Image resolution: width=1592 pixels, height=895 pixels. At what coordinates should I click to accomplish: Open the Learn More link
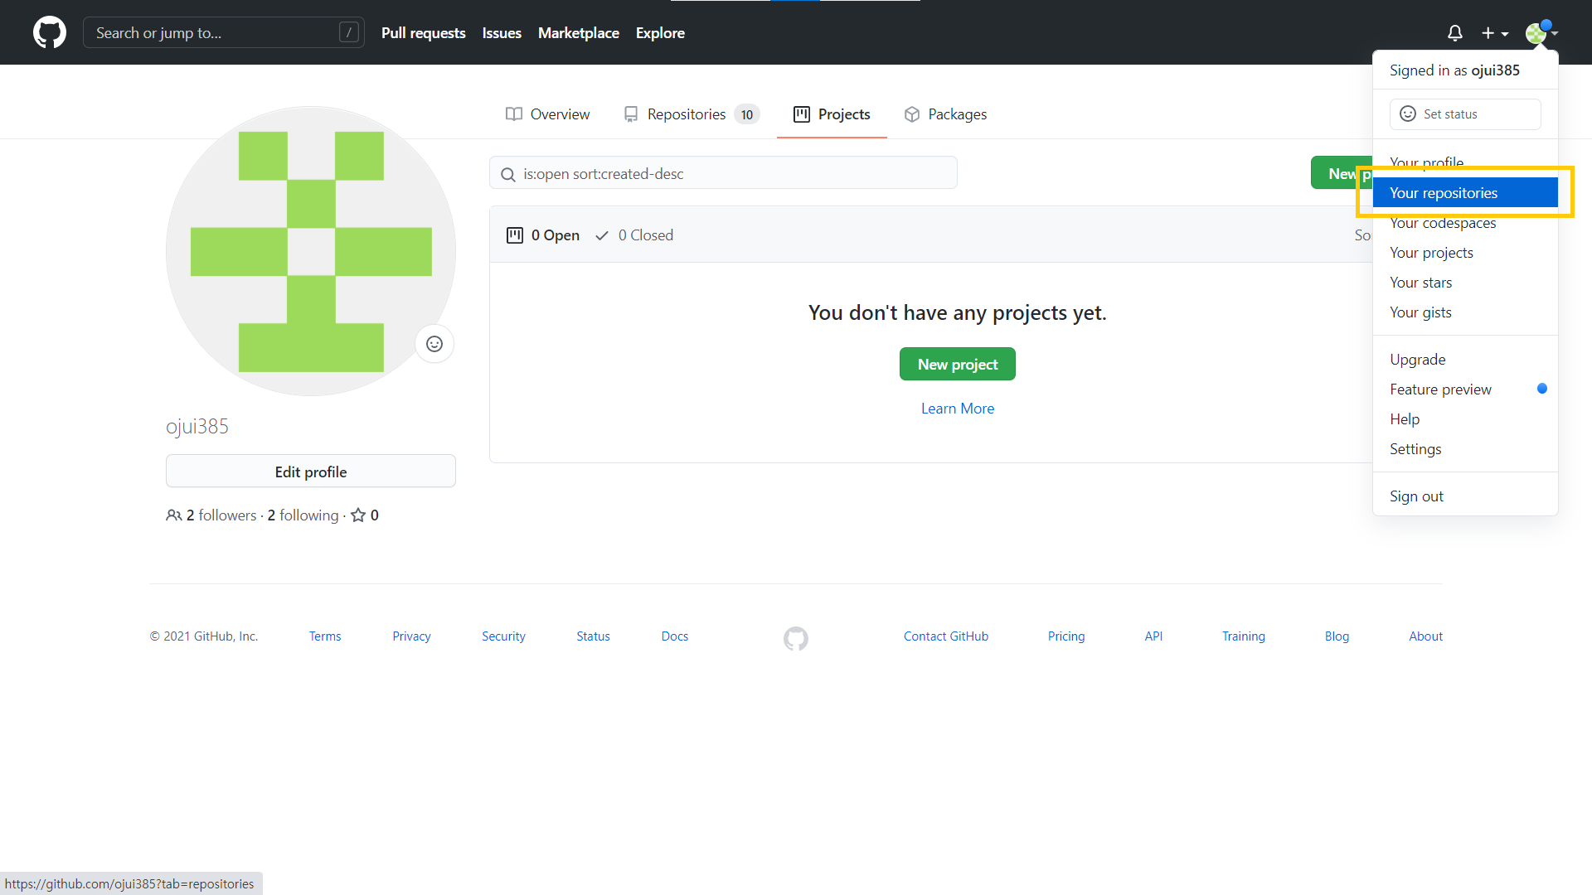(x=958, y=409)
